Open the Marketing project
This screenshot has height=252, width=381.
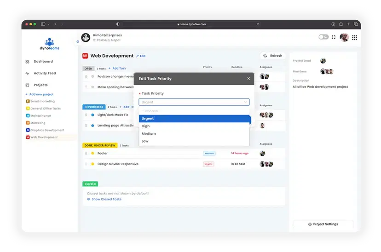38,123
